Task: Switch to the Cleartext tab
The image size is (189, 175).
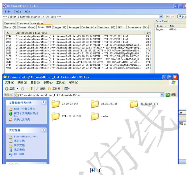Action: [x=23, y=23]
